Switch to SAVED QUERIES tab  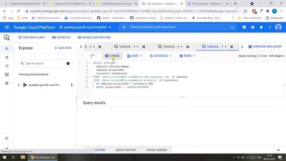point(157,150)
